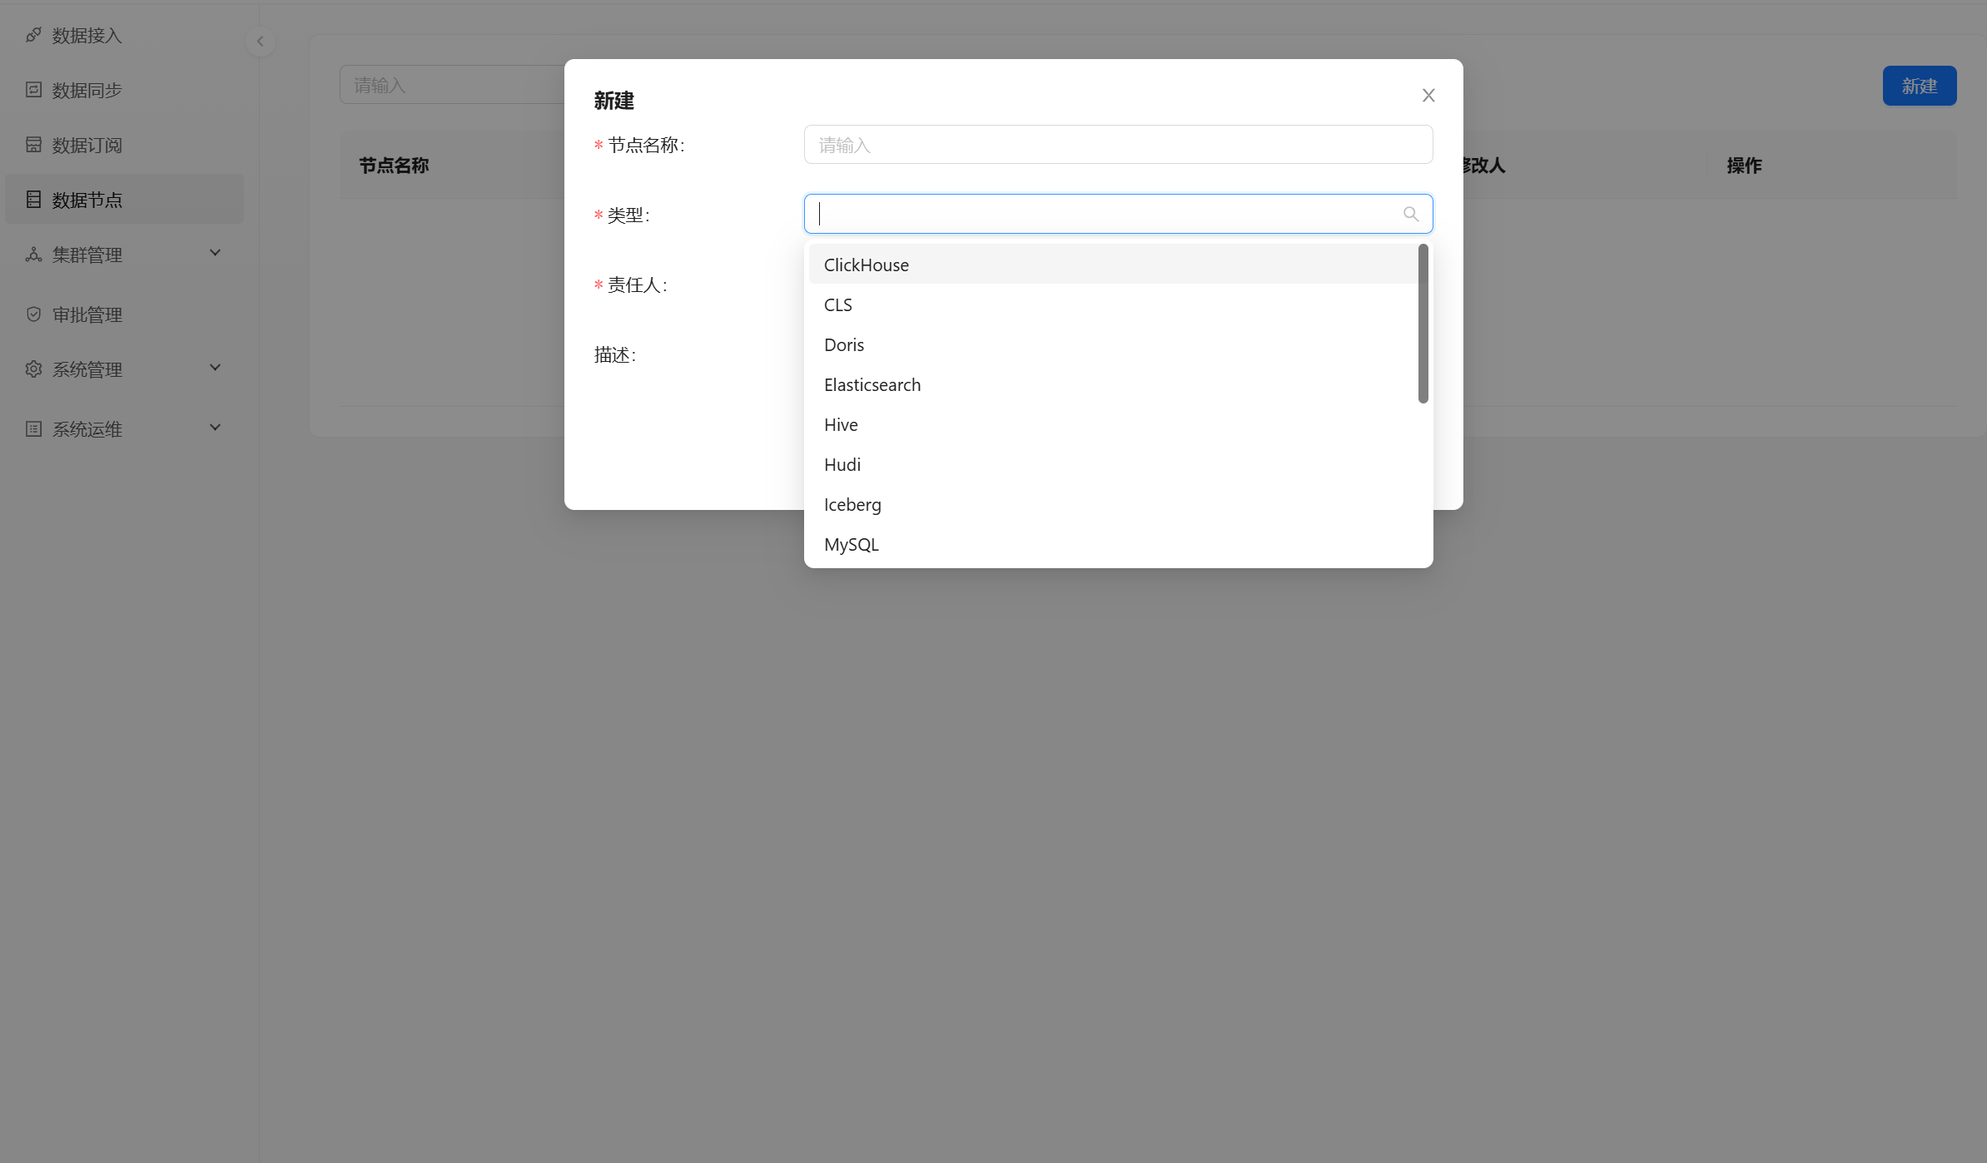Click the 数据接入 sidebar icon
Image resolution: width=1987 pixels, height=1163 pixels.
click(x=33, y=35)
